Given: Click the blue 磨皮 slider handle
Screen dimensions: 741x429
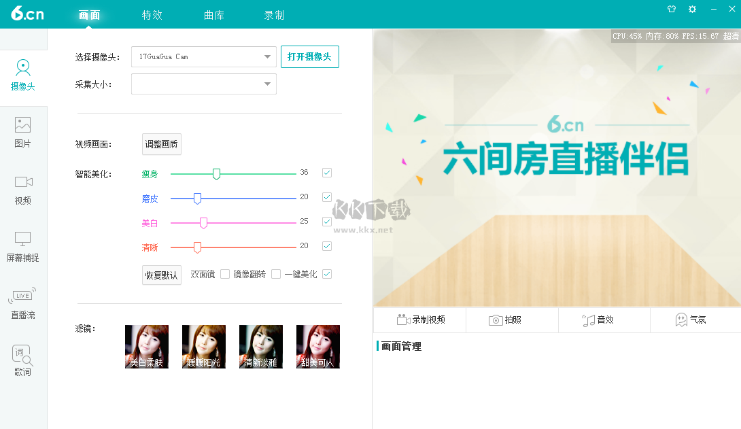Looking at the screenshot, I should pyautogui.click(x=198, y=199).
